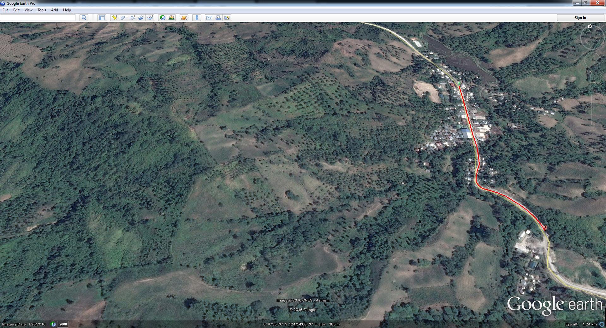Open the Edit menu
The width and height of the screenshot is (606, 328).
[16, 10]
